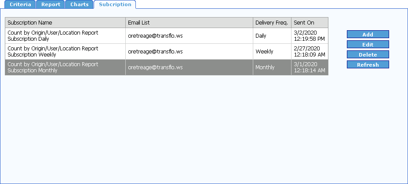Refresh the subscription list
This screenshot has height=184, width=408.
click(x=368, y=65)
